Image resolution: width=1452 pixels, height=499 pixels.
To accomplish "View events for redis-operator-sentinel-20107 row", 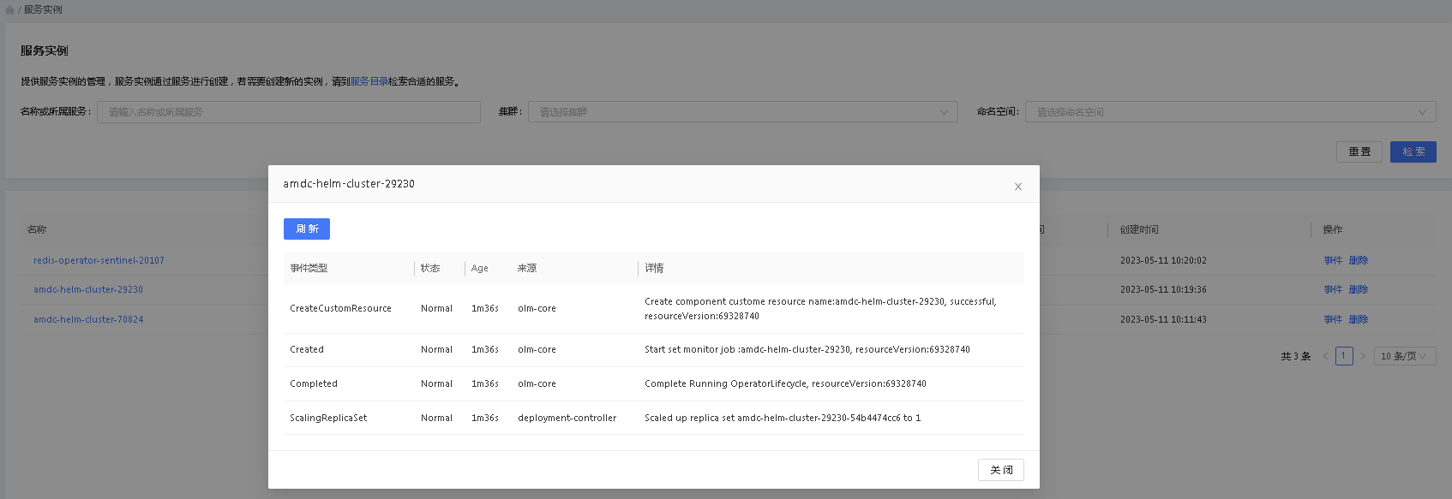I will coord(1333,260).
